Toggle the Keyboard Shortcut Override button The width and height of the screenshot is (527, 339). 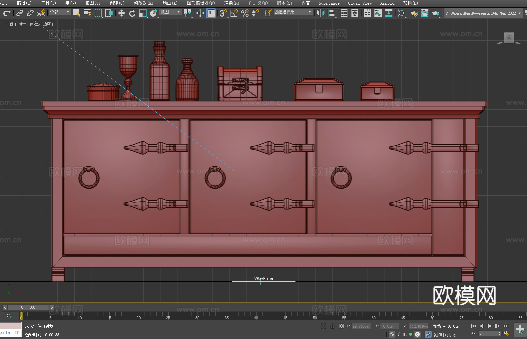(211, 13)
